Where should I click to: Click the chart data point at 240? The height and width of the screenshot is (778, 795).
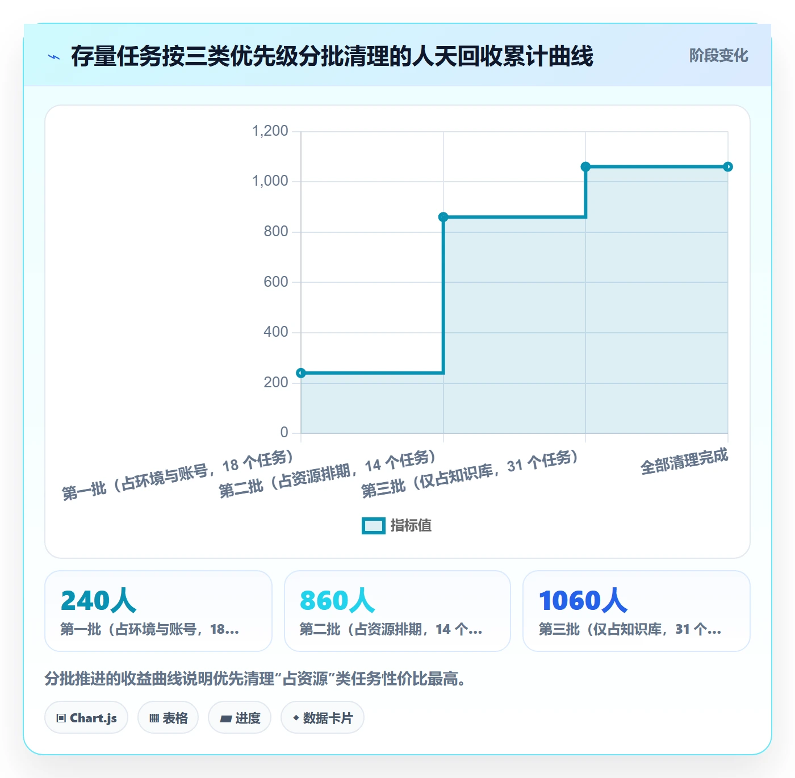(301, 373)
